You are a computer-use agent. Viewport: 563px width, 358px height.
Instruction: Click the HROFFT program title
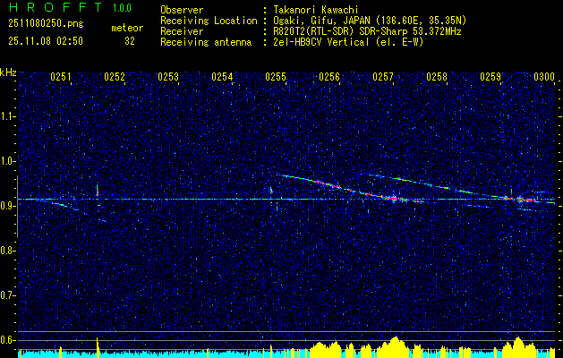coord(55,7)
